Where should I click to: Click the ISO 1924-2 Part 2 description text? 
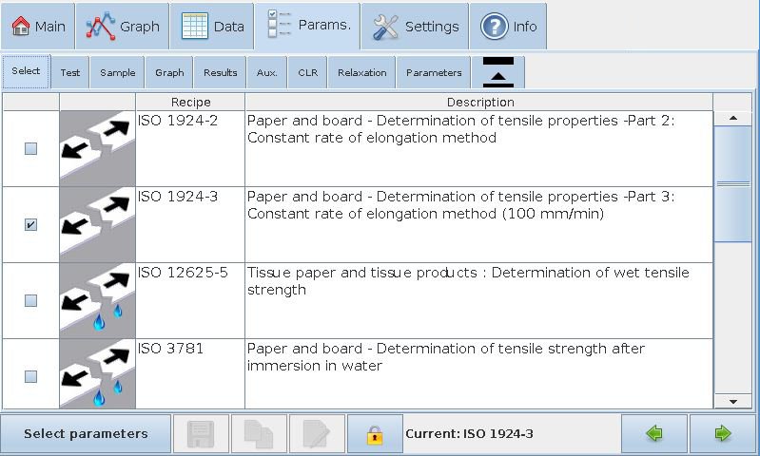(x=460, y=129)
